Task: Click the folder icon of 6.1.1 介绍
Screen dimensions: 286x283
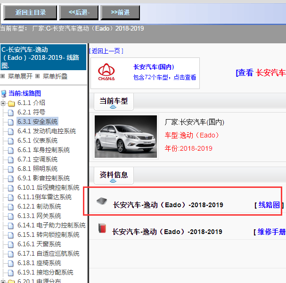Action: pos(11,104)
